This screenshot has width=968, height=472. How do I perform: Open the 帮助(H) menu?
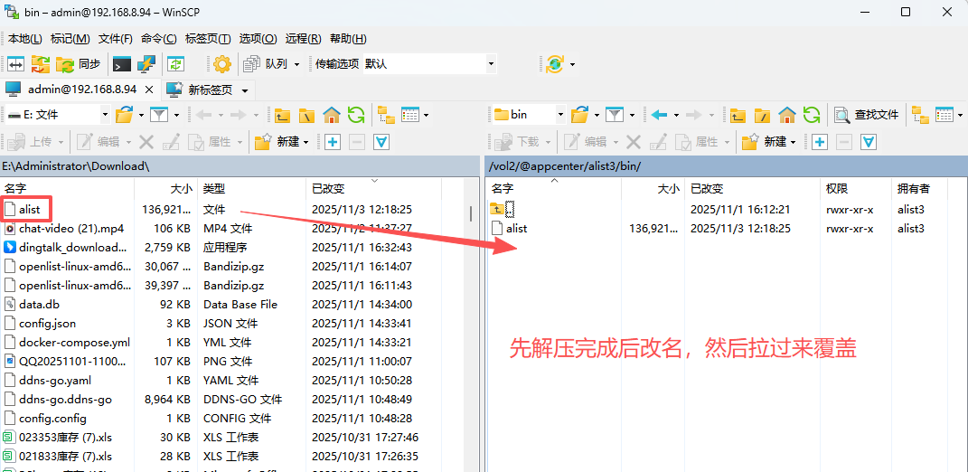[x=348, y=38]
